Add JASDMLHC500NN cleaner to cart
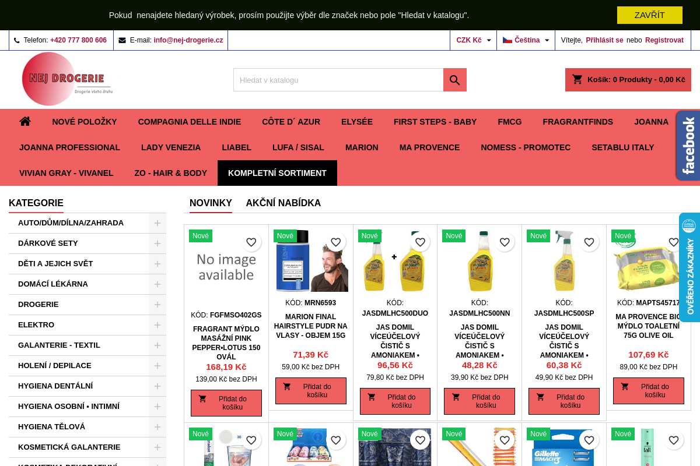The width and height of the screenshot is (700, 466). click(x=480, y=401)
